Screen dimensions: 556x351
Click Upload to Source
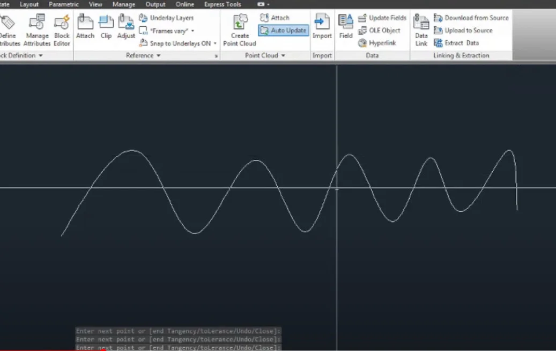coord(463,30)
